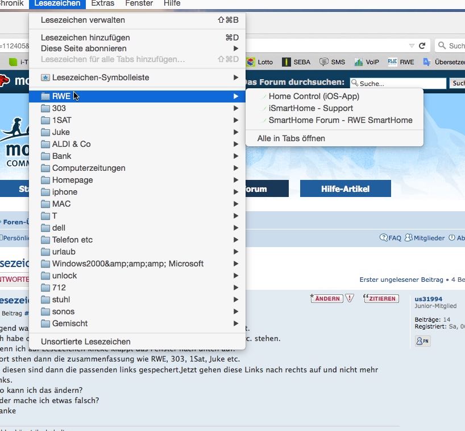
Task: Click the SMS speech bubble bookmark icon
Action: 324,62
